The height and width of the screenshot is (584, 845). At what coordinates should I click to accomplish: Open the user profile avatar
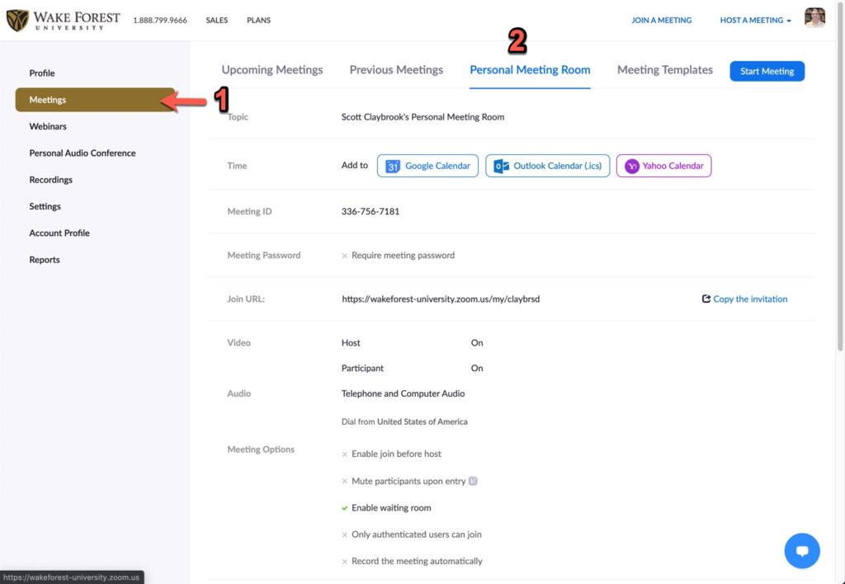pyautogui.click(x=814, y=19)
